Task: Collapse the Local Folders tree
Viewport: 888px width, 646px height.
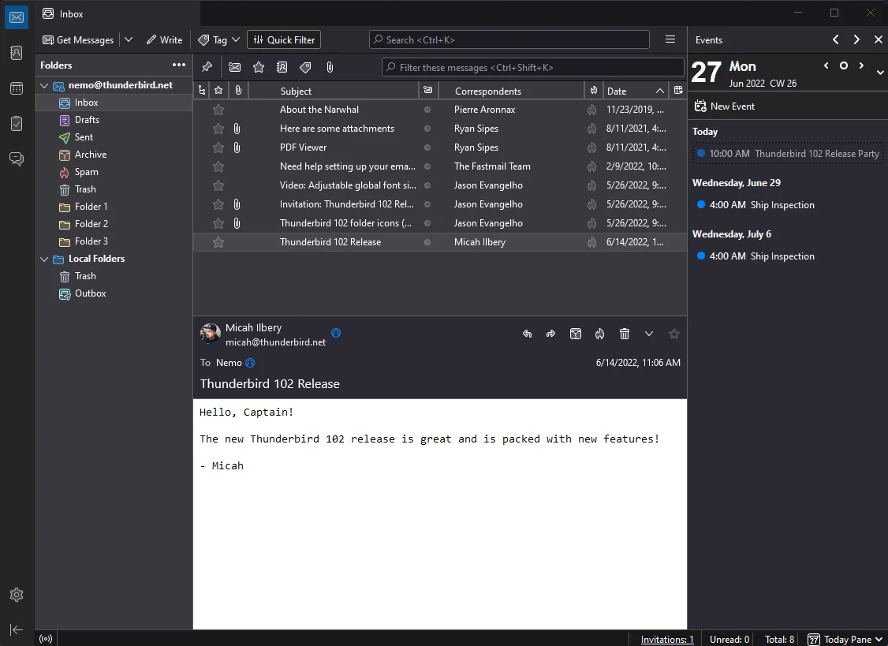Action: pyautogui.click(x=44, y=259)
